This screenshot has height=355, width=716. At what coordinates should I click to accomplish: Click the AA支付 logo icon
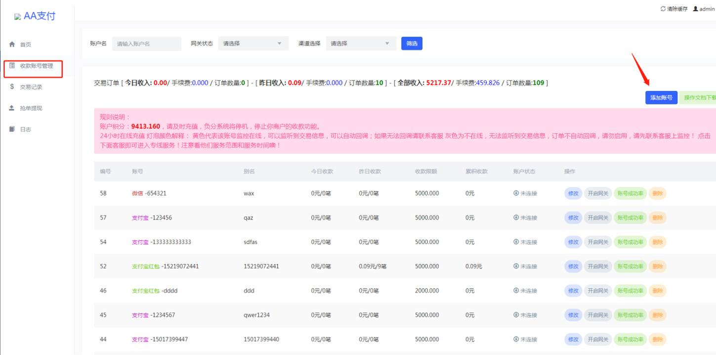pyautogui.click(x=18, y=16)
